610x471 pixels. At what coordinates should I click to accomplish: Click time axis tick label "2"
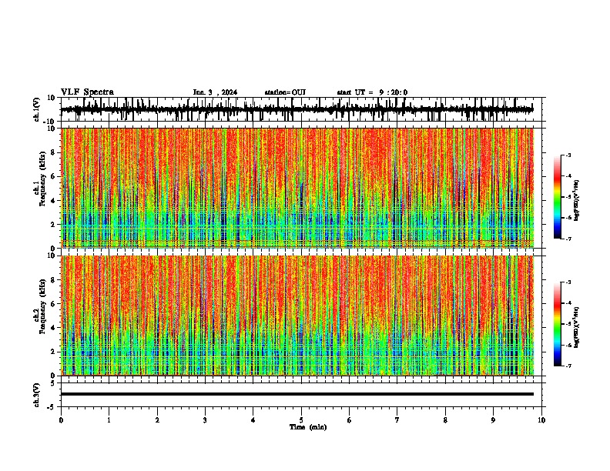click(x=157, y=420)
